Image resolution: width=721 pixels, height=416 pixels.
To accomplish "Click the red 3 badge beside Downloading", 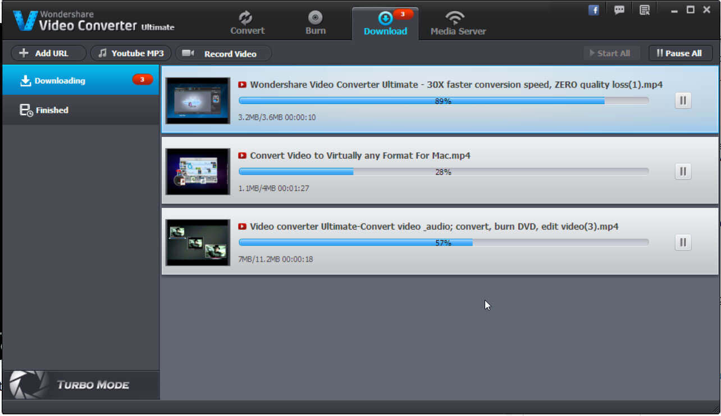I will [x=143, y=80].
